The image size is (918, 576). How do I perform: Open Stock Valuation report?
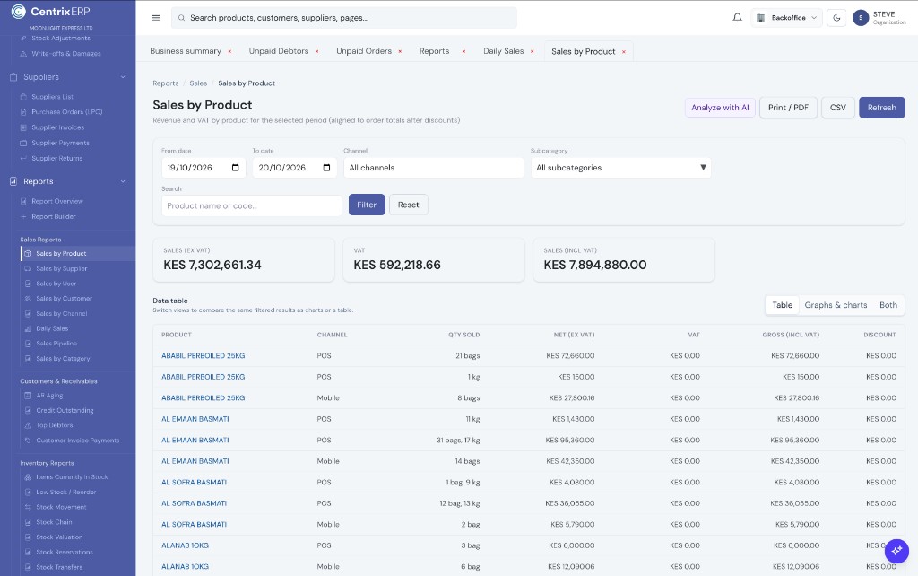pos(59,537)
